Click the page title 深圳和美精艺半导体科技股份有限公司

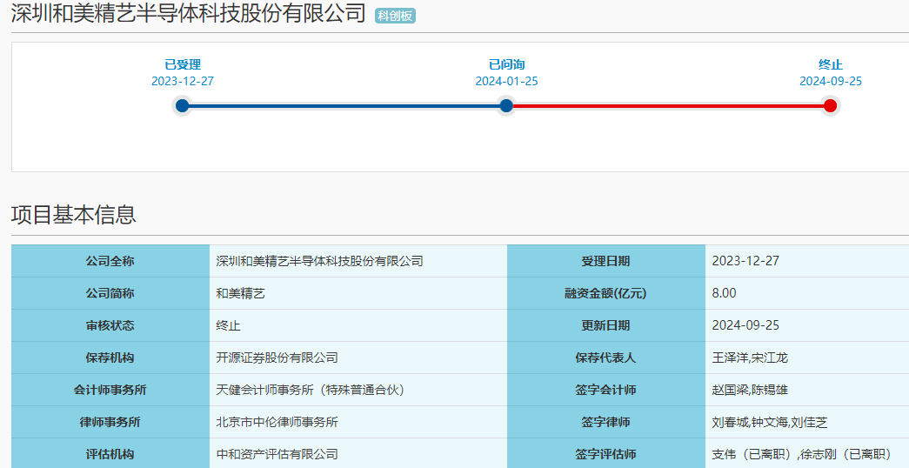(x=189, y=14)
